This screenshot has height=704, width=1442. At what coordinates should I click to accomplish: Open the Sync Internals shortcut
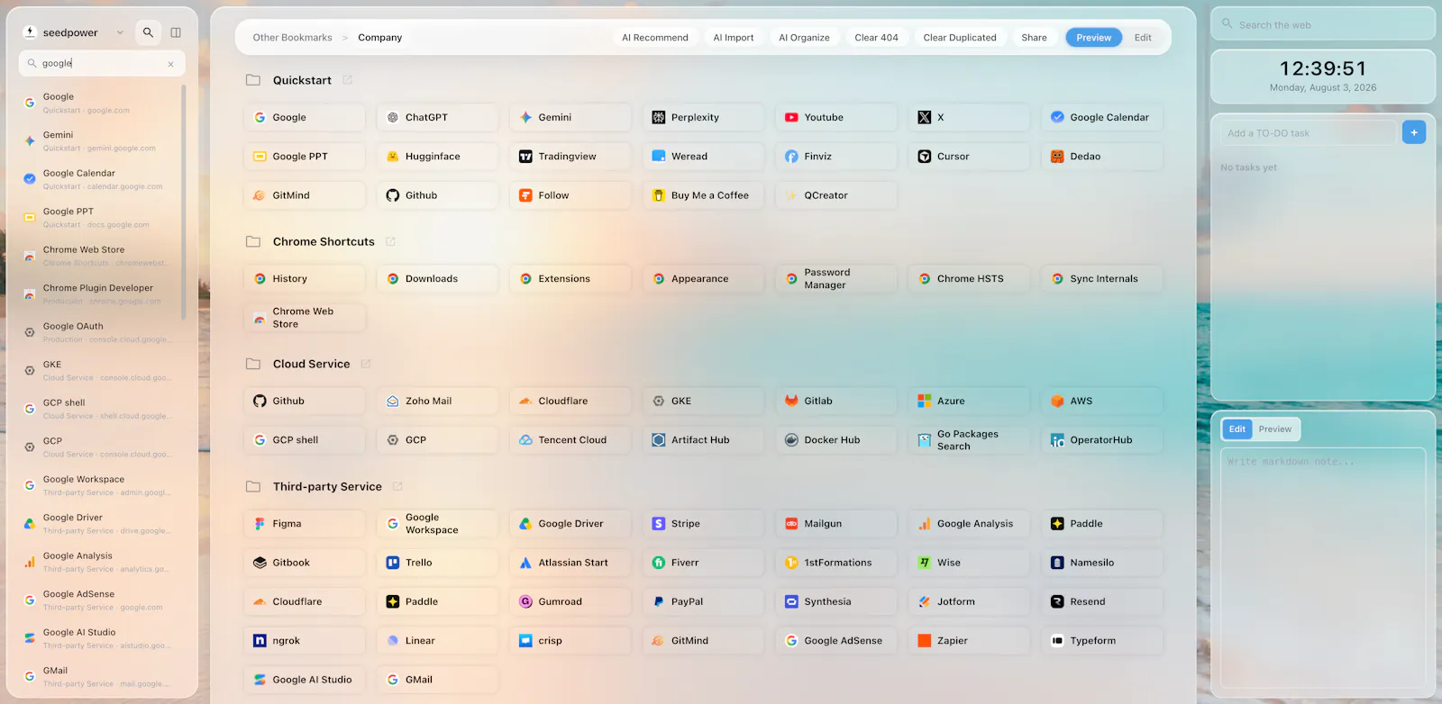point(1102,279)
